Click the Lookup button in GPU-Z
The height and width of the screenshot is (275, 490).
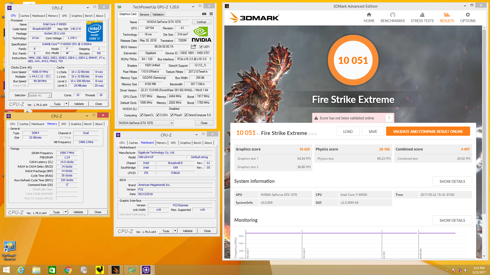coord(201,22)
